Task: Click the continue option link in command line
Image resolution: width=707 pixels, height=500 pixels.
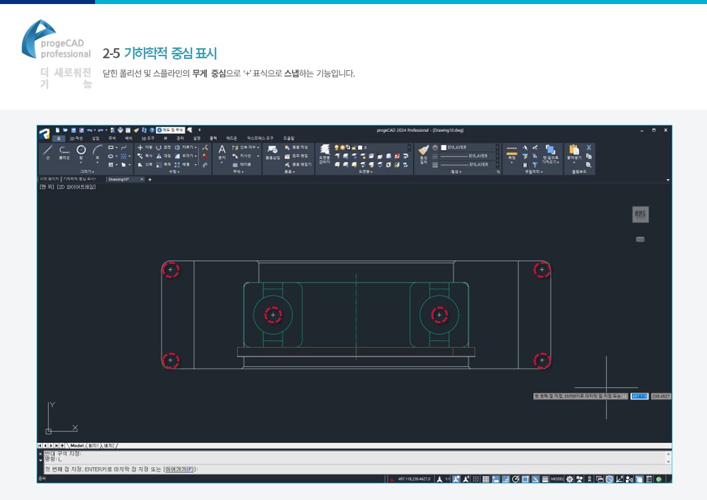Action: click(180, 469)
